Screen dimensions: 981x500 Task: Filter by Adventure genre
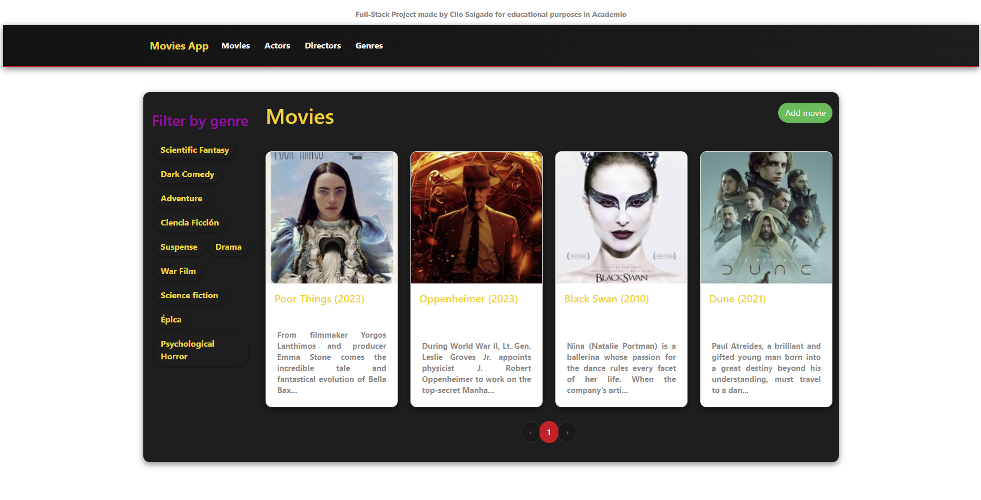click(x=181, y=199)
